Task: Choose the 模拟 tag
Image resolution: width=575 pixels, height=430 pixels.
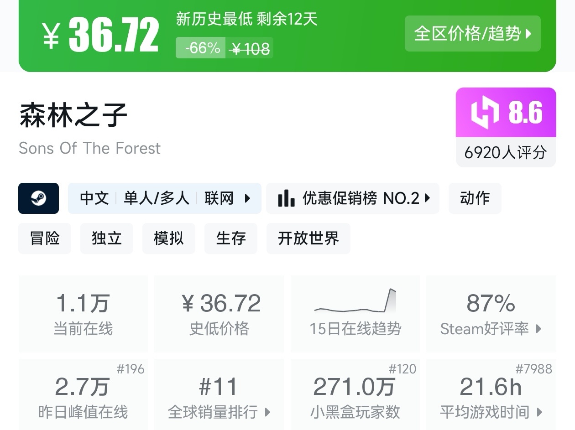Action: (x=168, y=238)
